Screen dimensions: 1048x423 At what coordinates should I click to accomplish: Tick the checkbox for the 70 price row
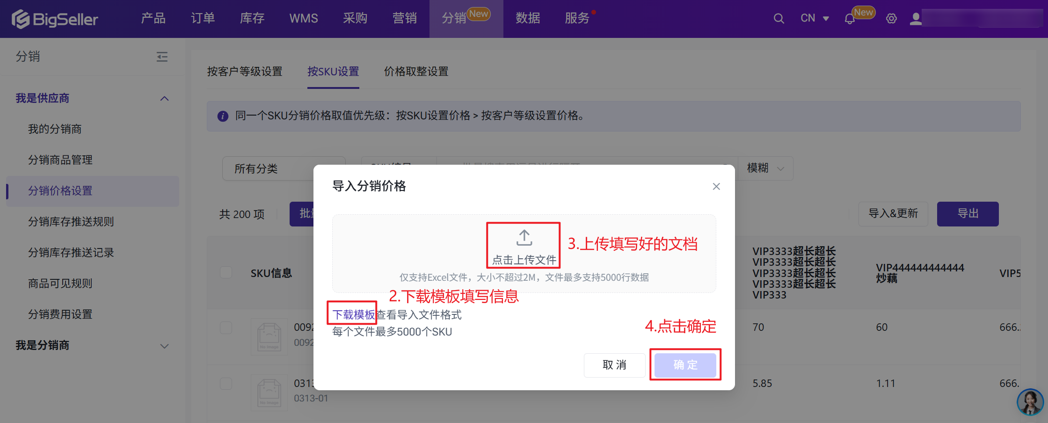(x=226, y=328)
